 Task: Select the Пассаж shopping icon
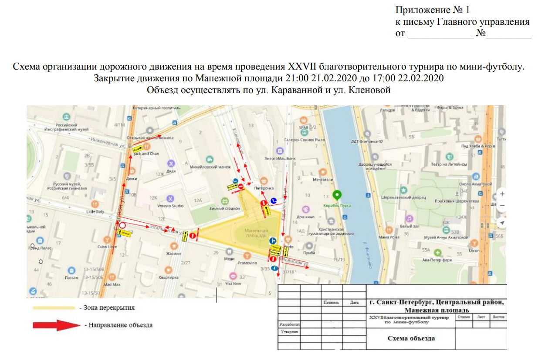tap(72, 269)
